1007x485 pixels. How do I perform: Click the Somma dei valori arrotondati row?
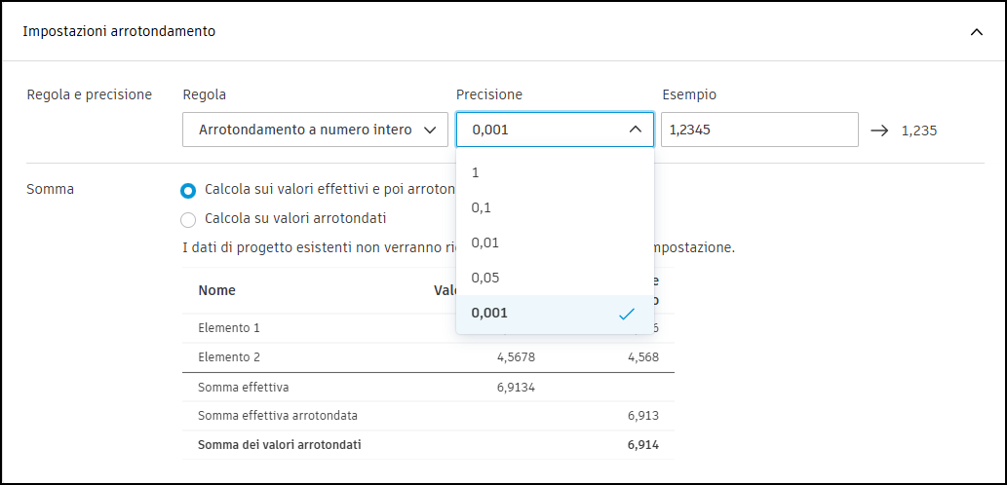280,445
